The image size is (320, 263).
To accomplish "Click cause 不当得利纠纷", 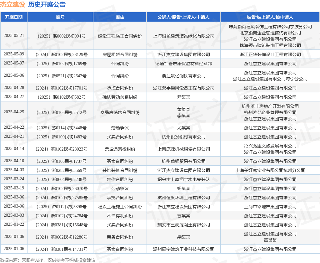I will click(x=120, y=216).
